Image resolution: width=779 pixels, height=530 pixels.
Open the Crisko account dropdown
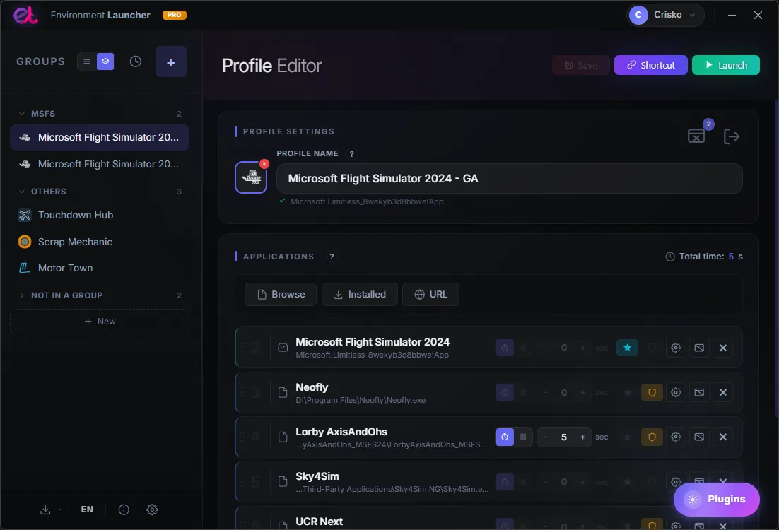click(x=665, y=15)
